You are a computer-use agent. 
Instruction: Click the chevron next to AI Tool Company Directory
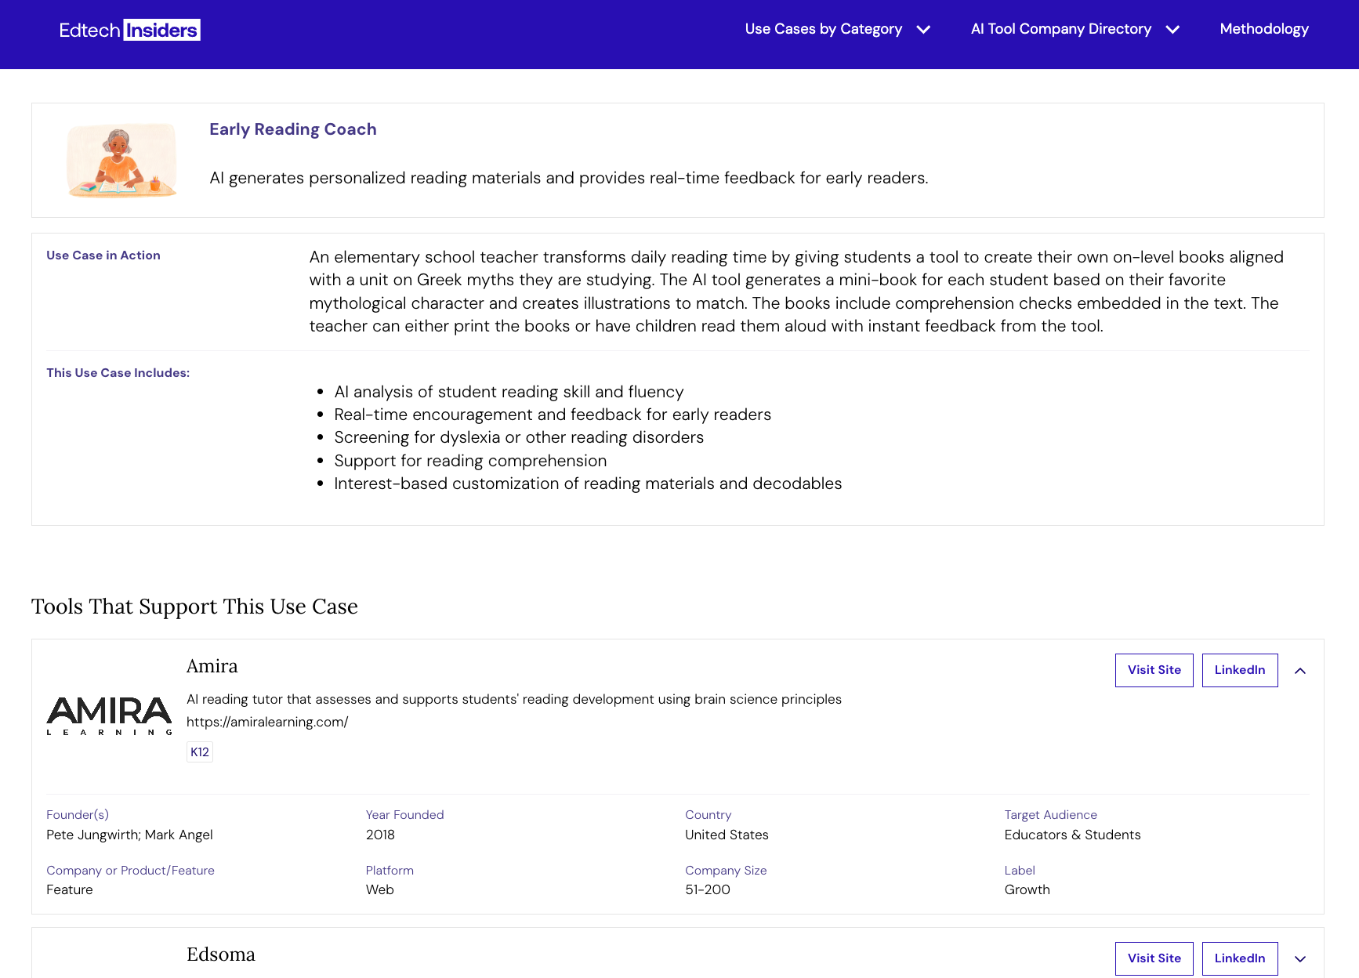[1173, 29]
